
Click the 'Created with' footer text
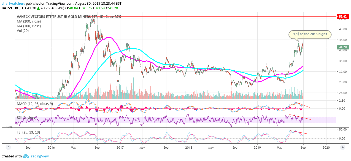click(x=12, y=156)
